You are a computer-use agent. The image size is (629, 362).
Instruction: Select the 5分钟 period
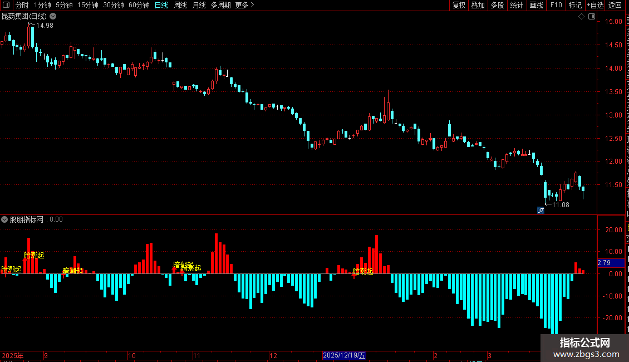coord(64,5)
